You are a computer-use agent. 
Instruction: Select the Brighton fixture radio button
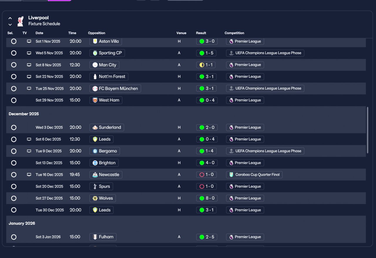(14, 163)
